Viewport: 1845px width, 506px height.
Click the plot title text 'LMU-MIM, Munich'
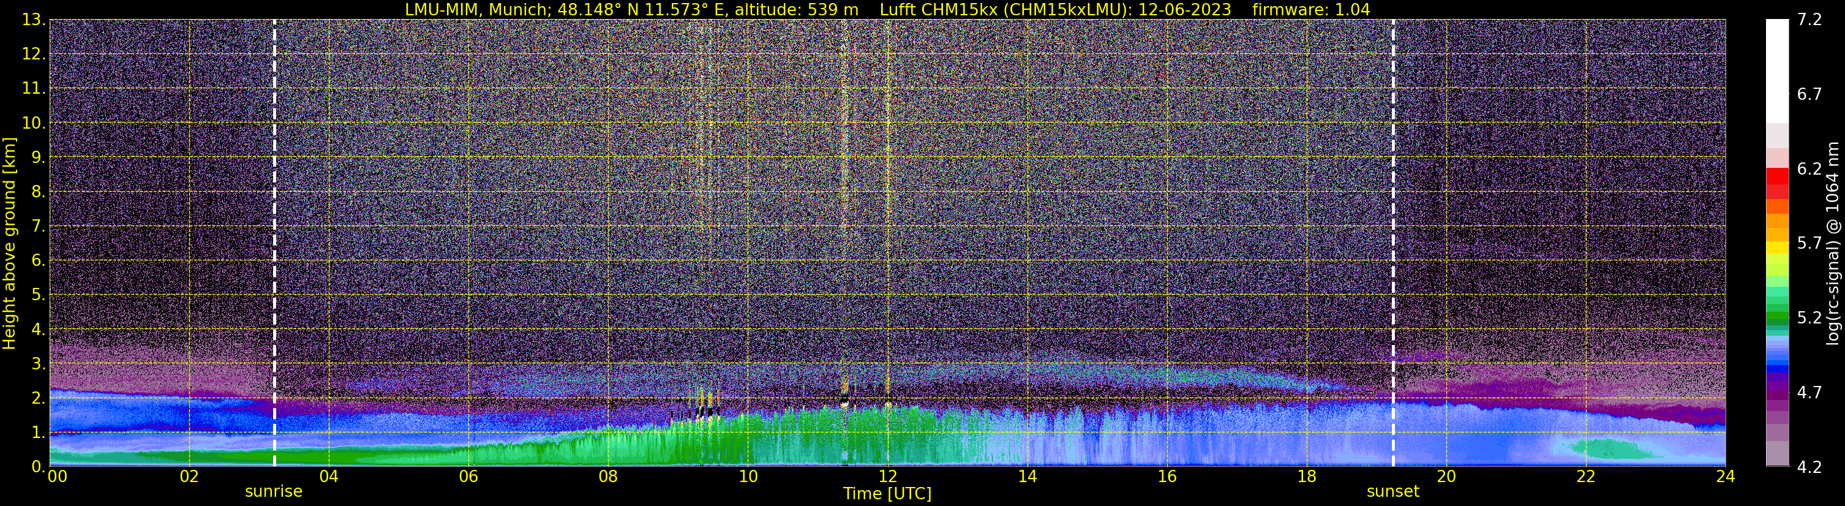click(x=475, y=9)
